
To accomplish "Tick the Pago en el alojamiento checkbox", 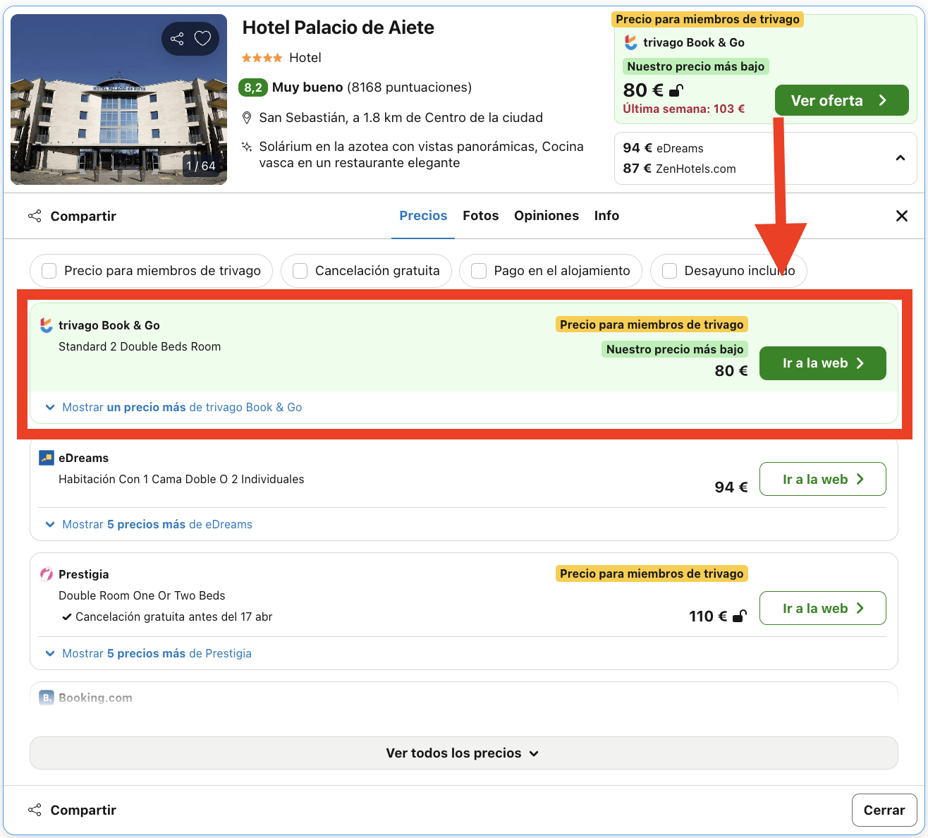I will [x=479, y=271].
